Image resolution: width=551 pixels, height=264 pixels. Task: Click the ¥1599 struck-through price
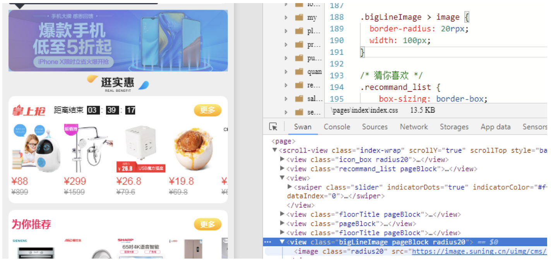tap(75, 192)
